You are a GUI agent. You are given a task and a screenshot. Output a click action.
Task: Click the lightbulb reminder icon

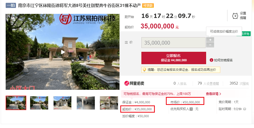click(x=144, y=70)
